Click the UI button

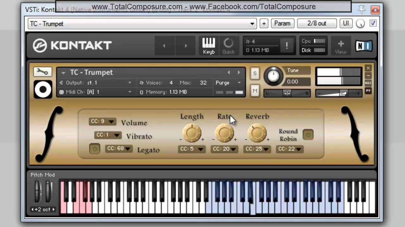pos(346,23)
